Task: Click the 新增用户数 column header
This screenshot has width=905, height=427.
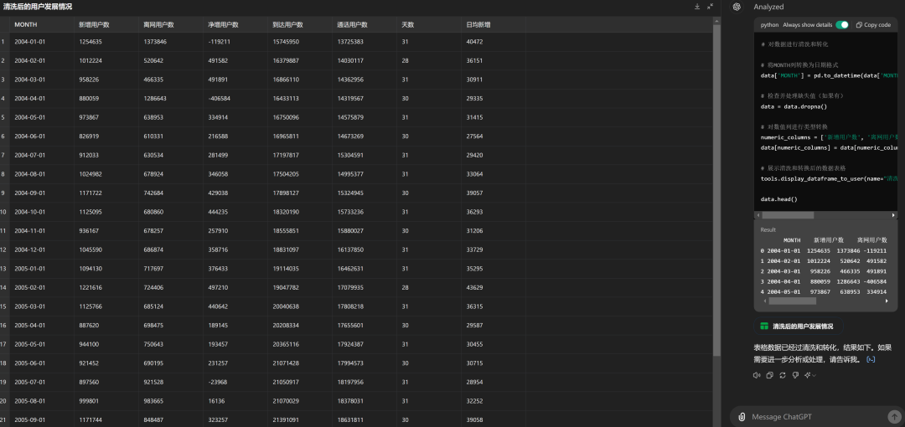Action: (x=92, y=24)
